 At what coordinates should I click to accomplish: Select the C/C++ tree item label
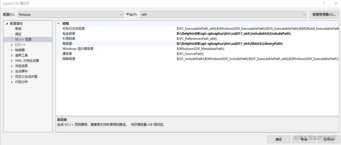(20, 45)
